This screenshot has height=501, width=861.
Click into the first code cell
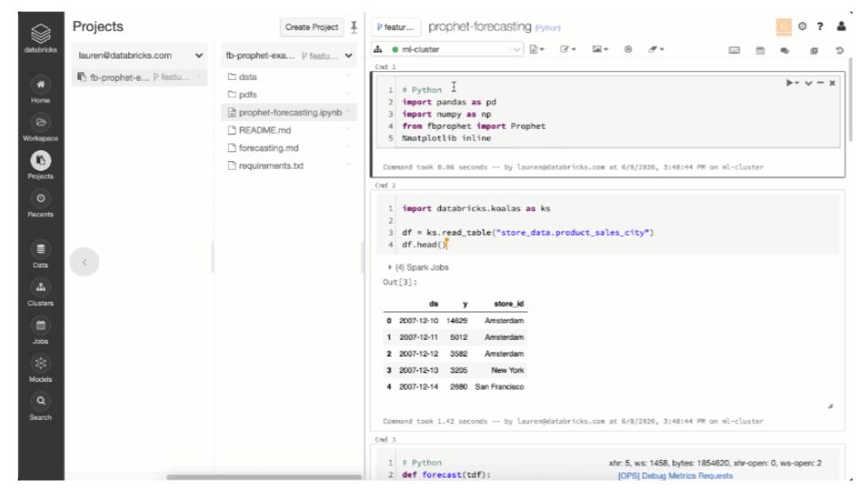(608, 114)
